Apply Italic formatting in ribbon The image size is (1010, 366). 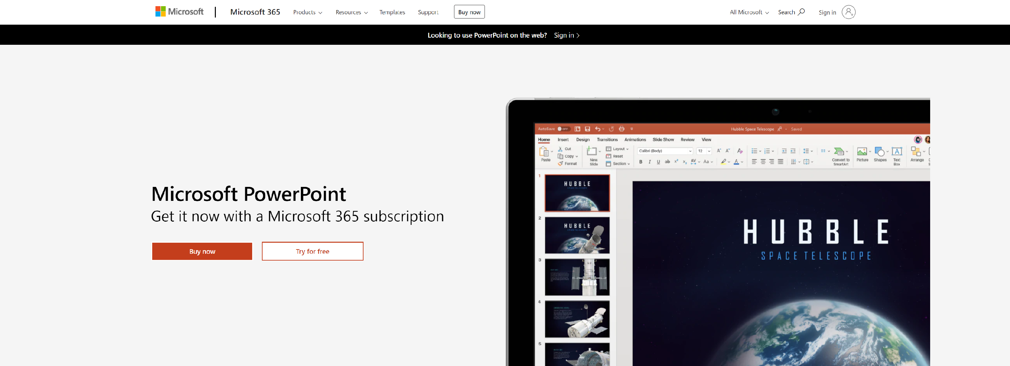tap(650, 162)
